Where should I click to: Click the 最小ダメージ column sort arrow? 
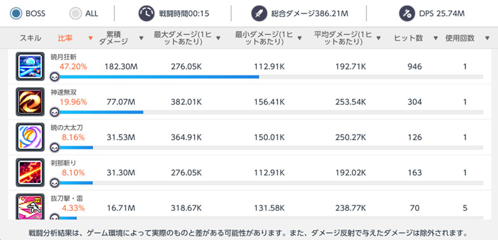(x=300, y=38)
